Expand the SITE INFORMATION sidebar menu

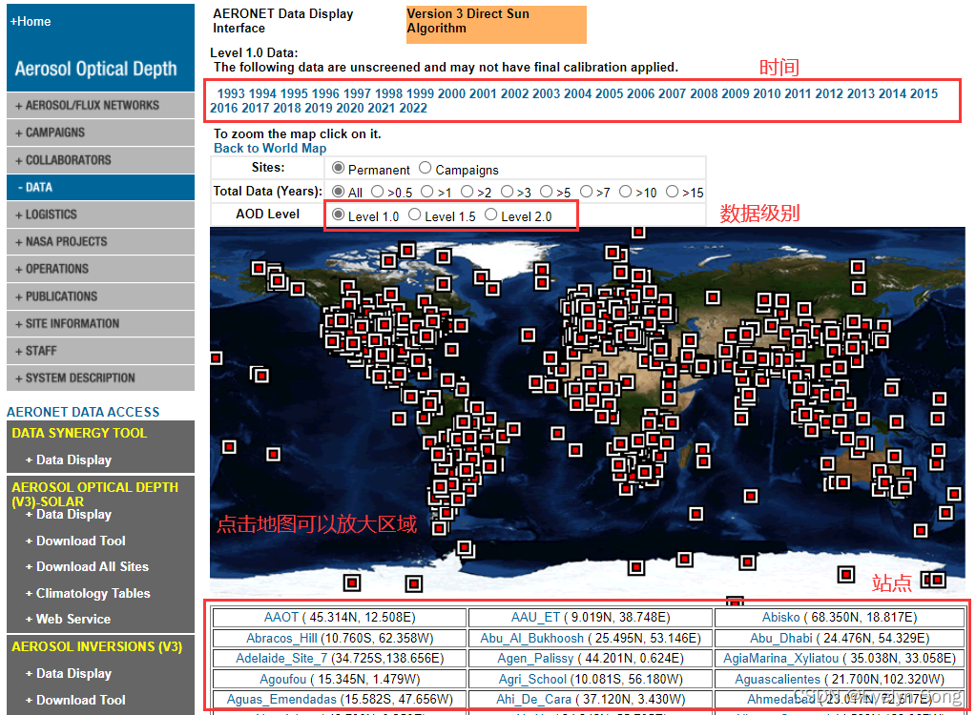(x=100, y=324)
